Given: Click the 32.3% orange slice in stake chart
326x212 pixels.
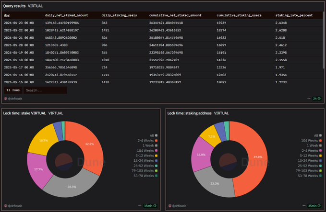Looking at the screenshot, I should 85,144.
